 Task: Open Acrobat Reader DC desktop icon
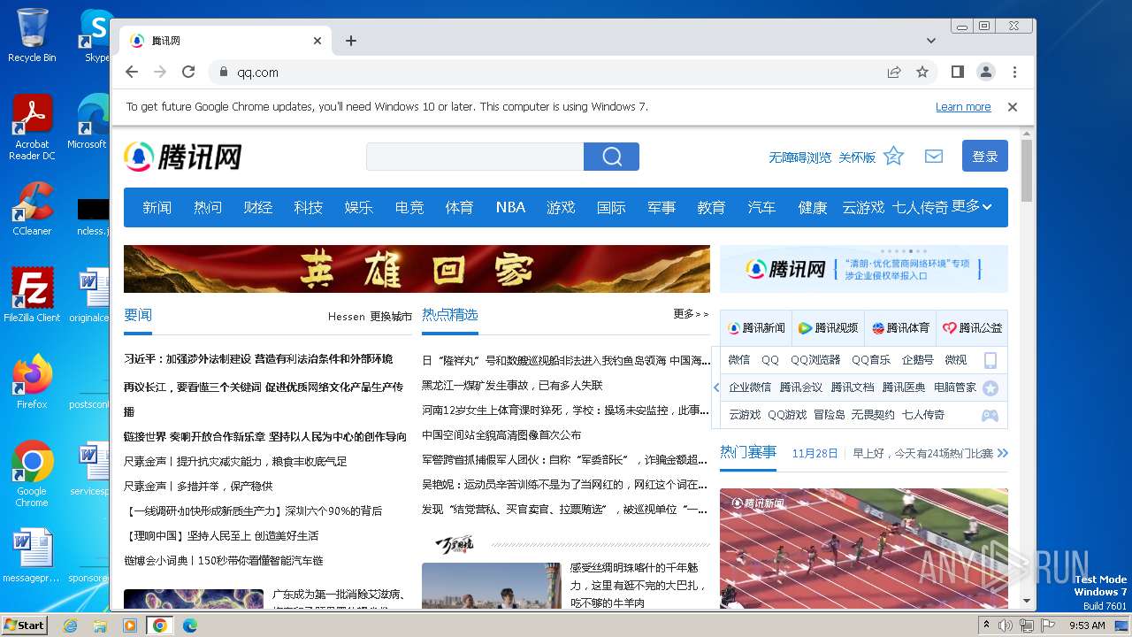click(x=32, y=127)
